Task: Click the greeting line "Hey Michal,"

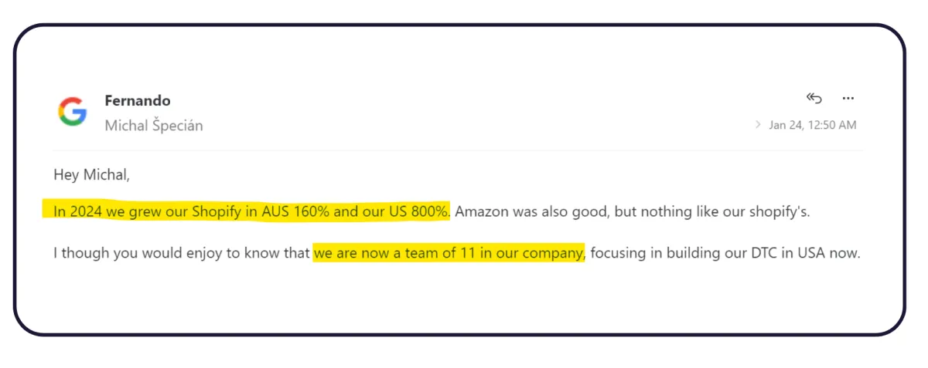Action: (x=91, y=175)
